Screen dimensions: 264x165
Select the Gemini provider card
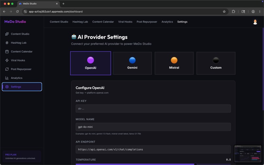(x=132, y=63)
